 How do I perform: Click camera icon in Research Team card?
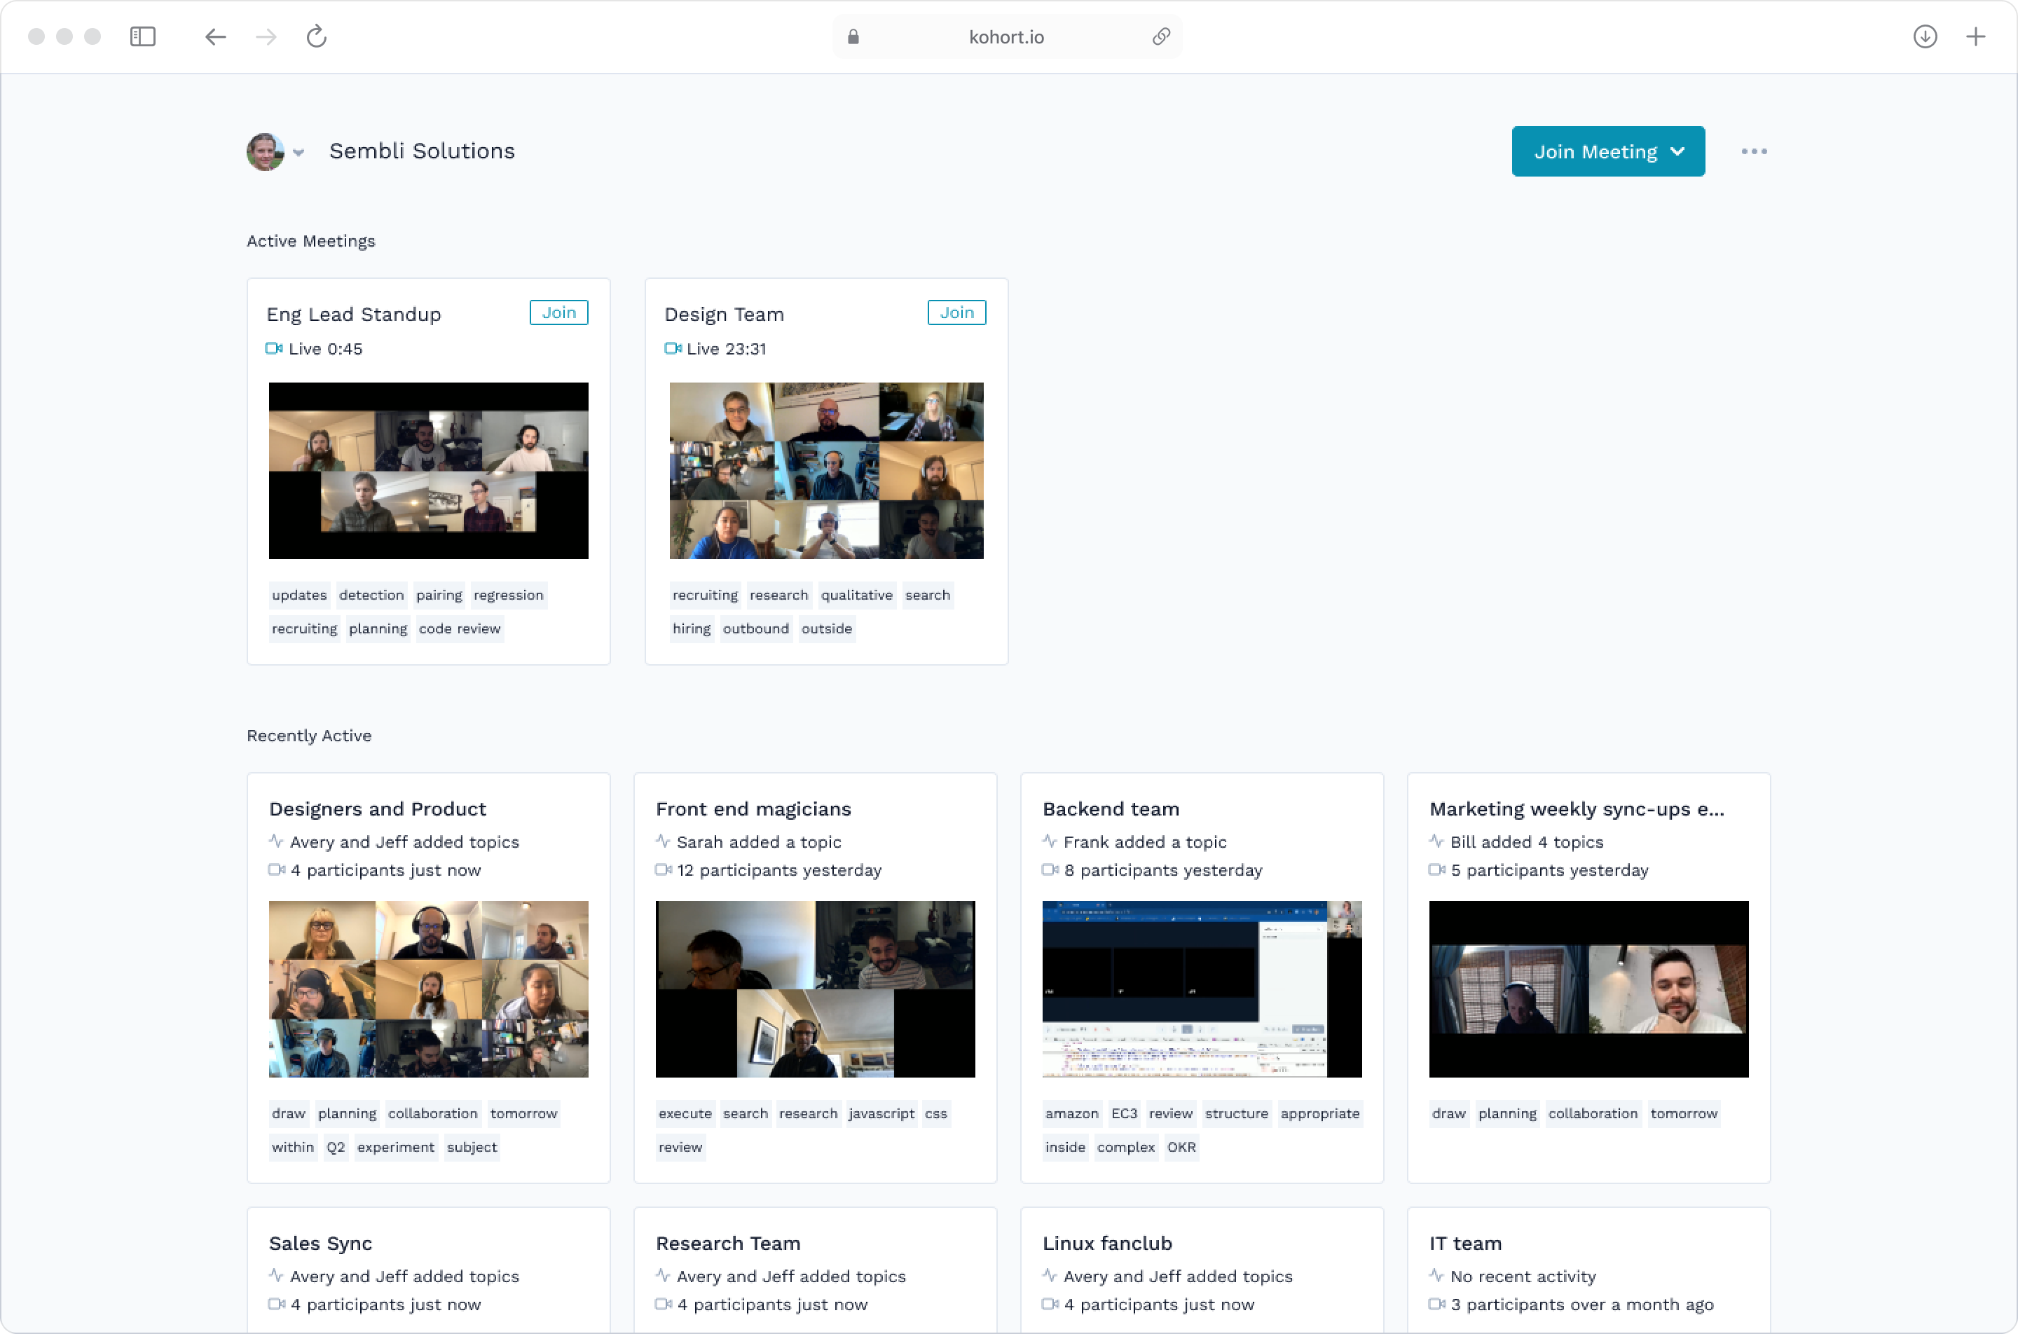[664, 1305]
